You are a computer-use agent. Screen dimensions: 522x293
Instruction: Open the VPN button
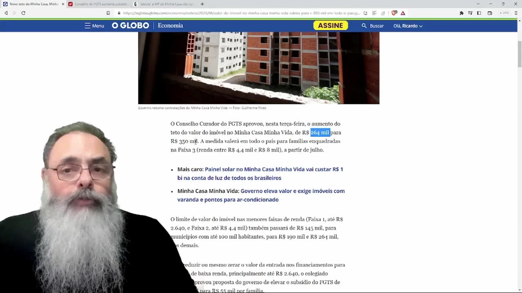(504, 13)
